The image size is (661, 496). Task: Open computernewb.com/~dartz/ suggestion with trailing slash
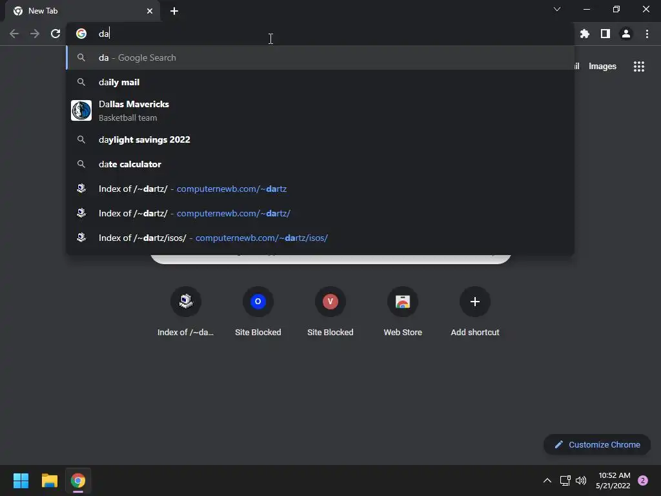(x=320, y=213)
